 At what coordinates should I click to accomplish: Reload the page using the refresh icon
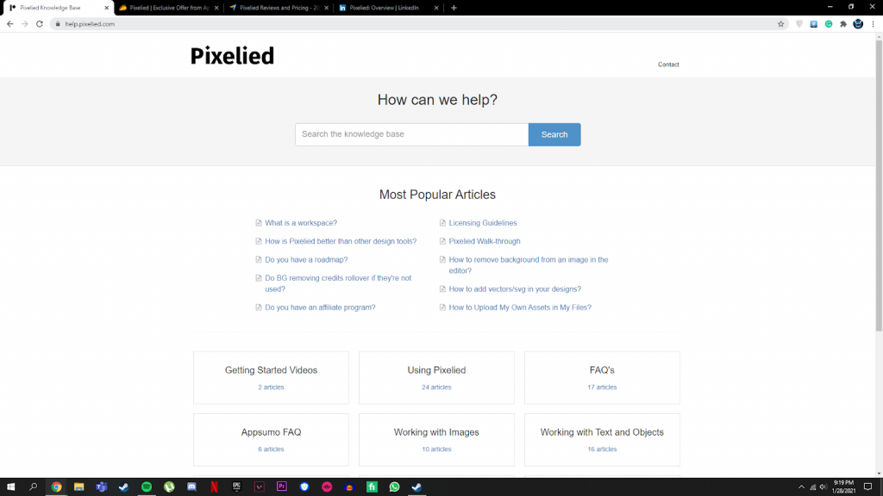click(x=40, y=24)
